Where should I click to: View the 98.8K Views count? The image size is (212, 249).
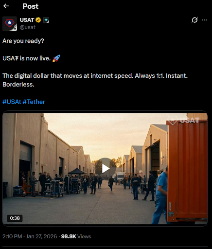76,236
